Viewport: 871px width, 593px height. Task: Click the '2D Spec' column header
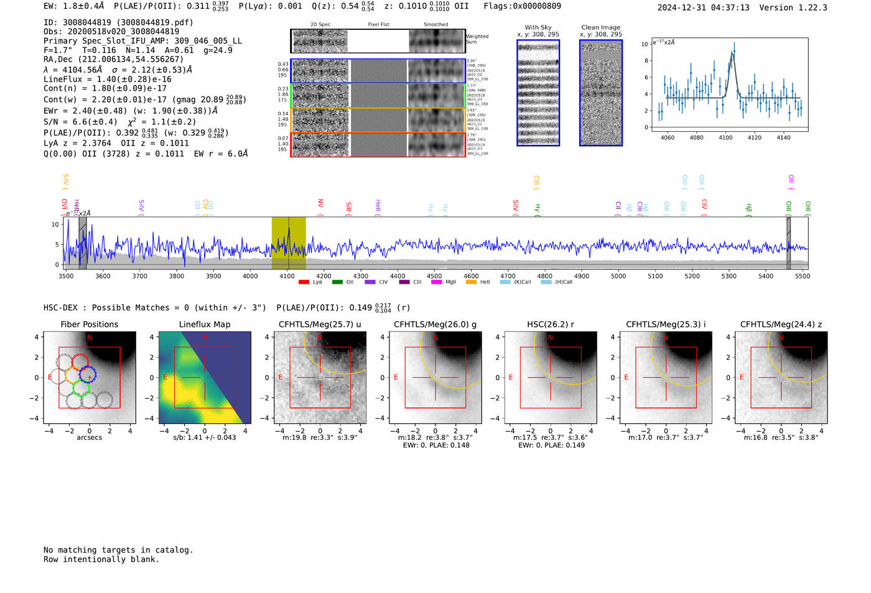coord(320,24)
